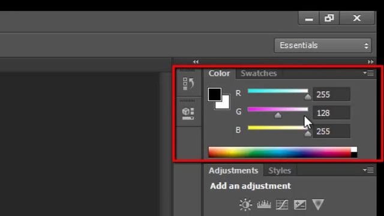Screen dimensions: 384x216
Task: Click the G channel slider thumb
Action: 278,115
